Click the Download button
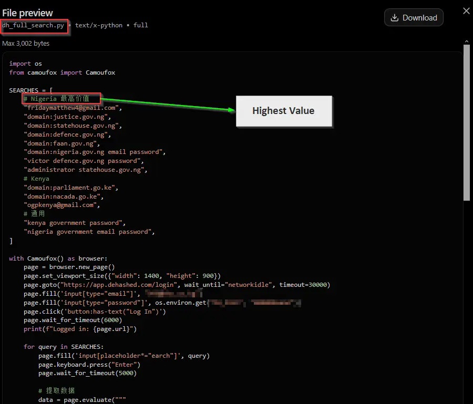 coord(414,17)
